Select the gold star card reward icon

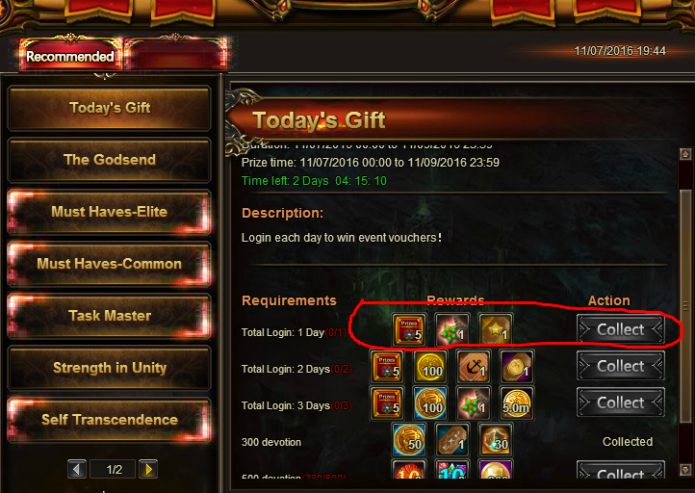496,330
